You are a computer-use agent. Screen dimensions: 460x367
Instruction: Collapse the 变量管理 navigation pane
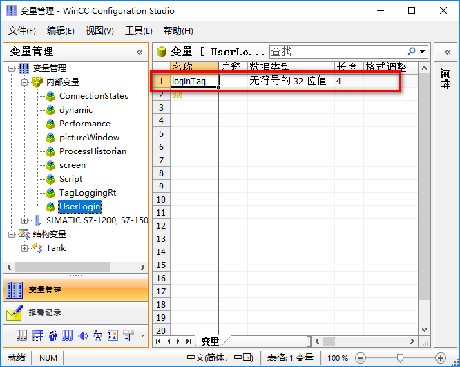coord(140,52)
